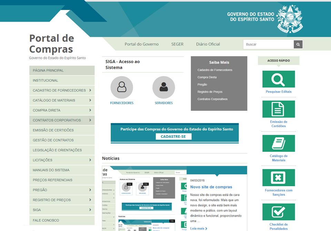Open the Diário Oficial menu item

tap(208, 44)
